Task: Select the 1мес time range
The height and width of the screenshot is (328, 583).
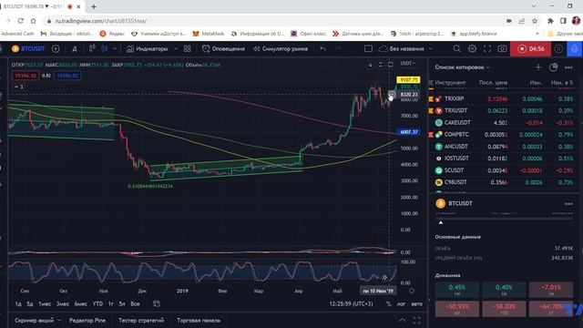Action: pos(45,303)
